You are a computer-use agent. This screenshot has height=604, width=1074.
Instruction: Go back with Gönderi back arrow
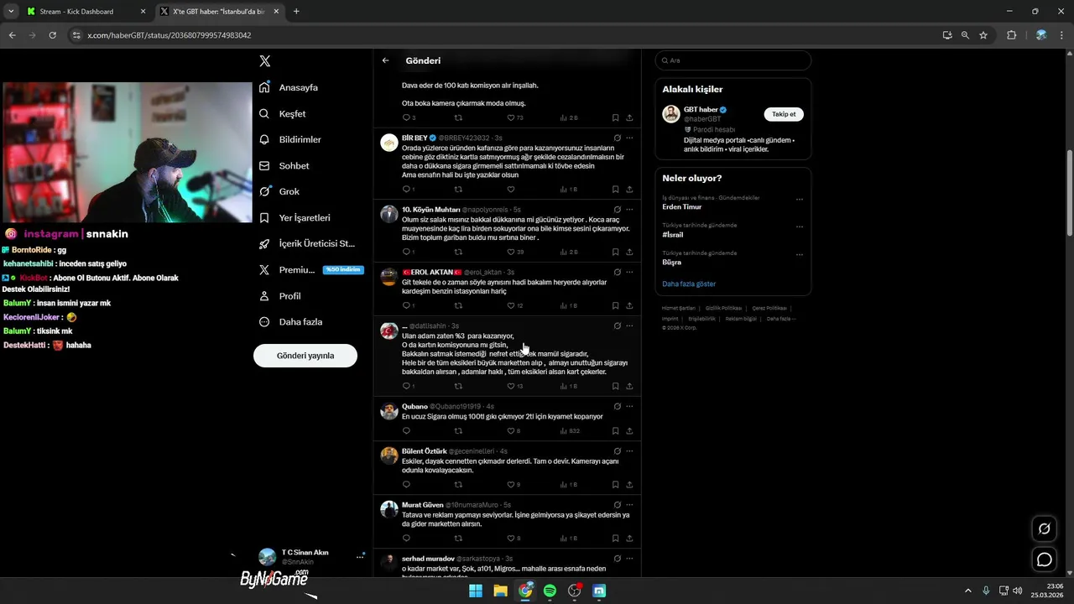(x=385, y=60)
